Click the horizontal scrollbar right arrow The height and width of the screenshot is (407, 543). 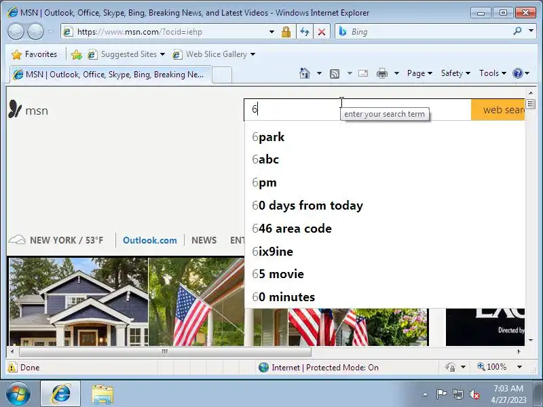pyautogui.click(x=519, y=351)
